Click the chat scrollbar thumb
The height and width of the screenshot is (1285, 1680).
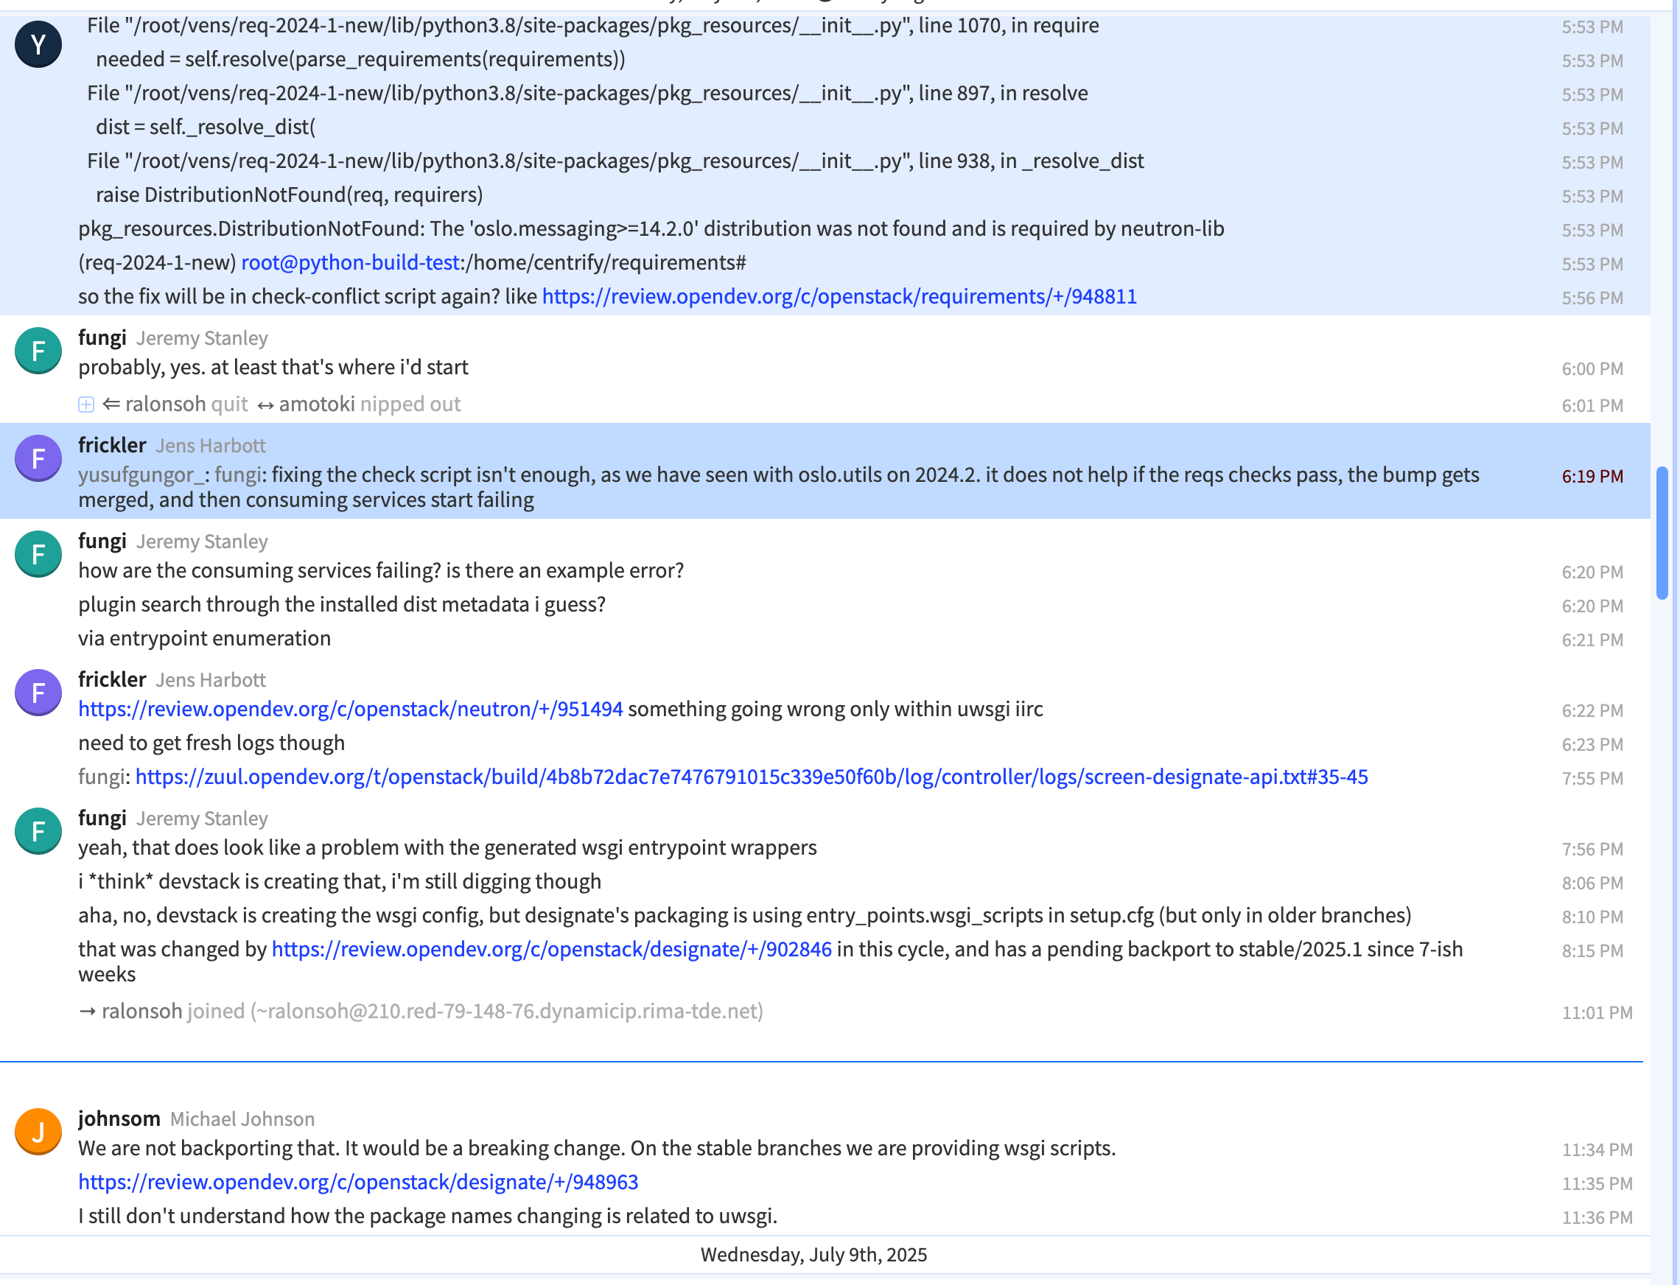1662,533
